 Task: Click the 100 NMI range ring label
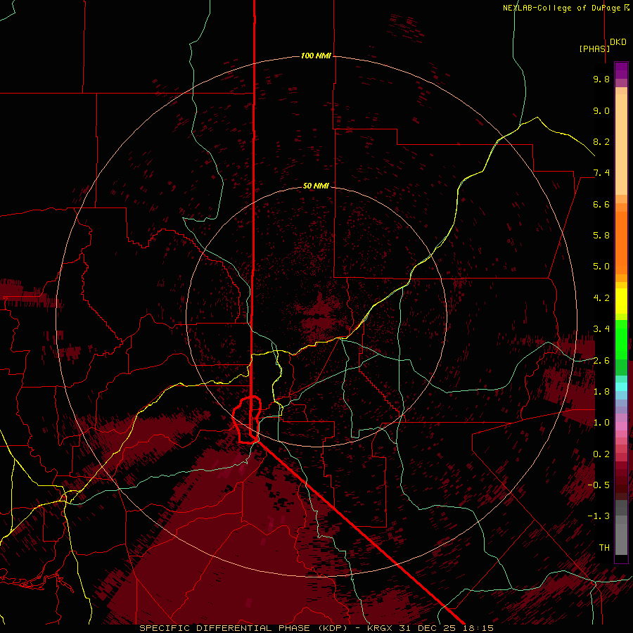click(316, 56)
